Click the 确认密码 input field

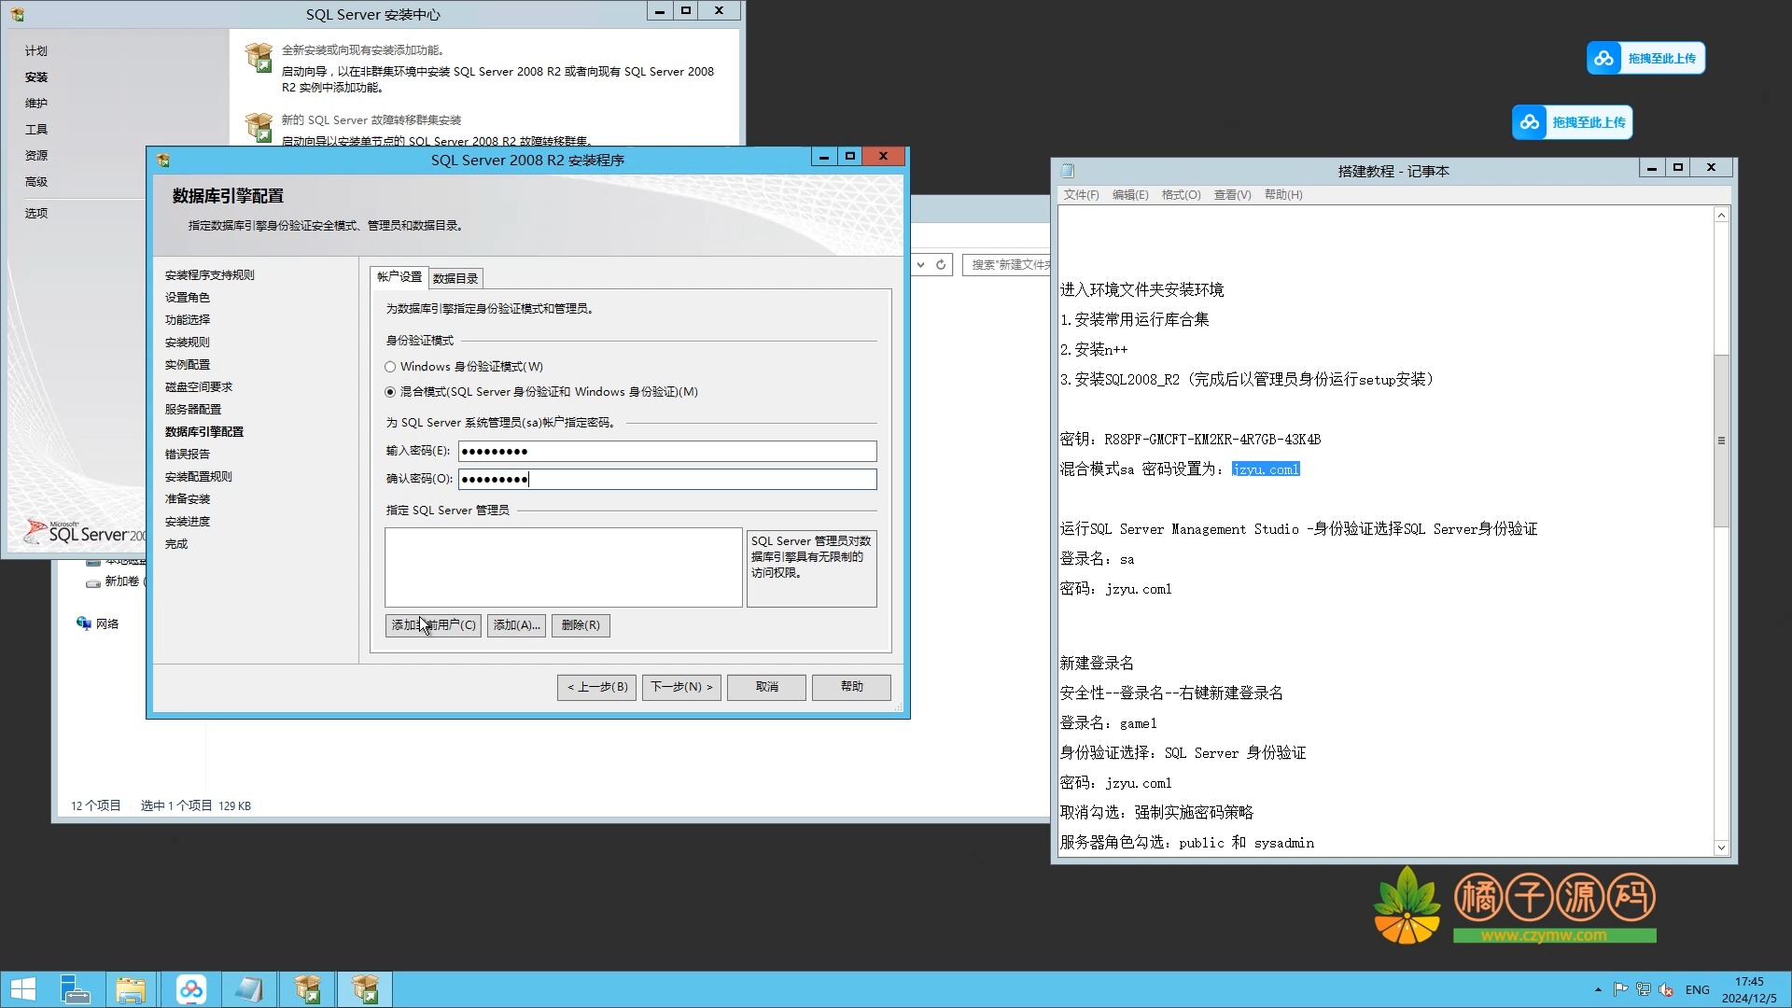(x=667, y=479)
